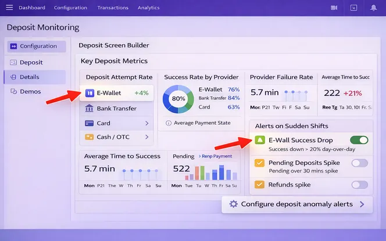The image size is (386, 241).
Task: Tick the Pending Deposits Spike checkbox
Action: click(x=259, y=163)
